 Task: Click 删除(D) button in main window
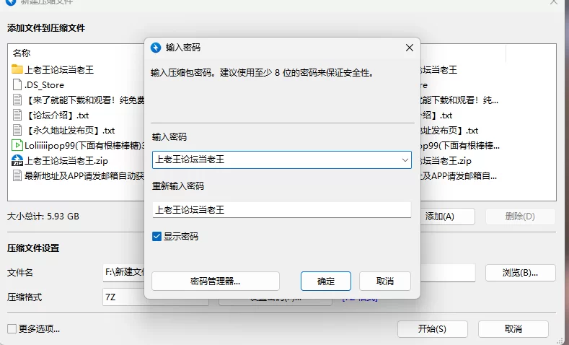520,217
